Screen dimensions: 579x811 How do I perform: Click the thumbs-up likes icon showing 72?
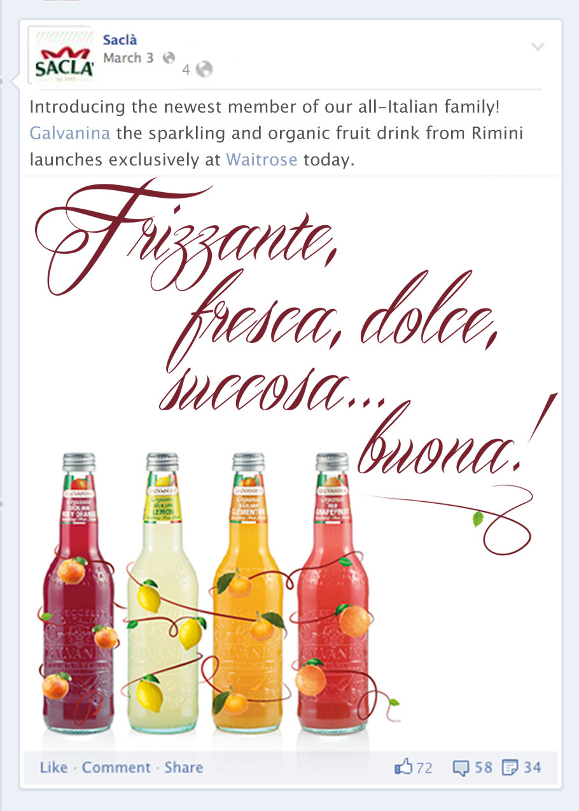pos(403,767)
